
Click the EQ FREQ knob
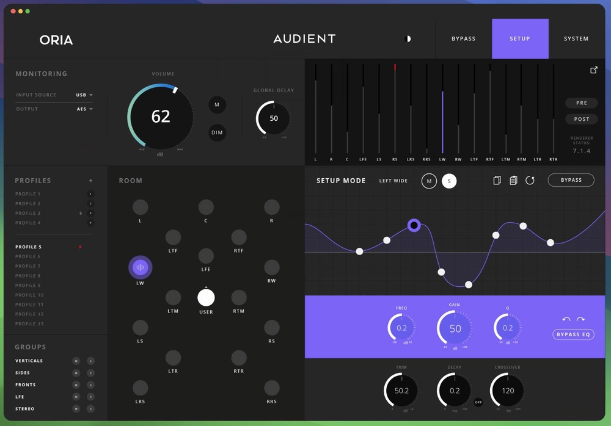pyautogui.click(x=401, y=328)
